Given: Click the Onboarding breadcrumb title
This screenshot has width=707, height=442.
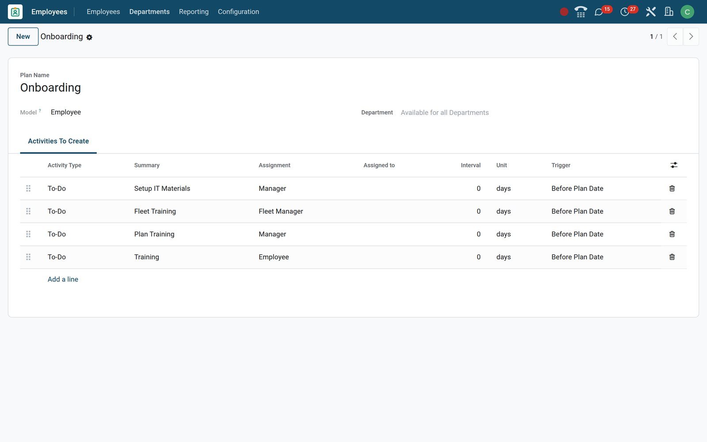Looking at the screenshot, I should pyautogui.click(x=61, y=37).
